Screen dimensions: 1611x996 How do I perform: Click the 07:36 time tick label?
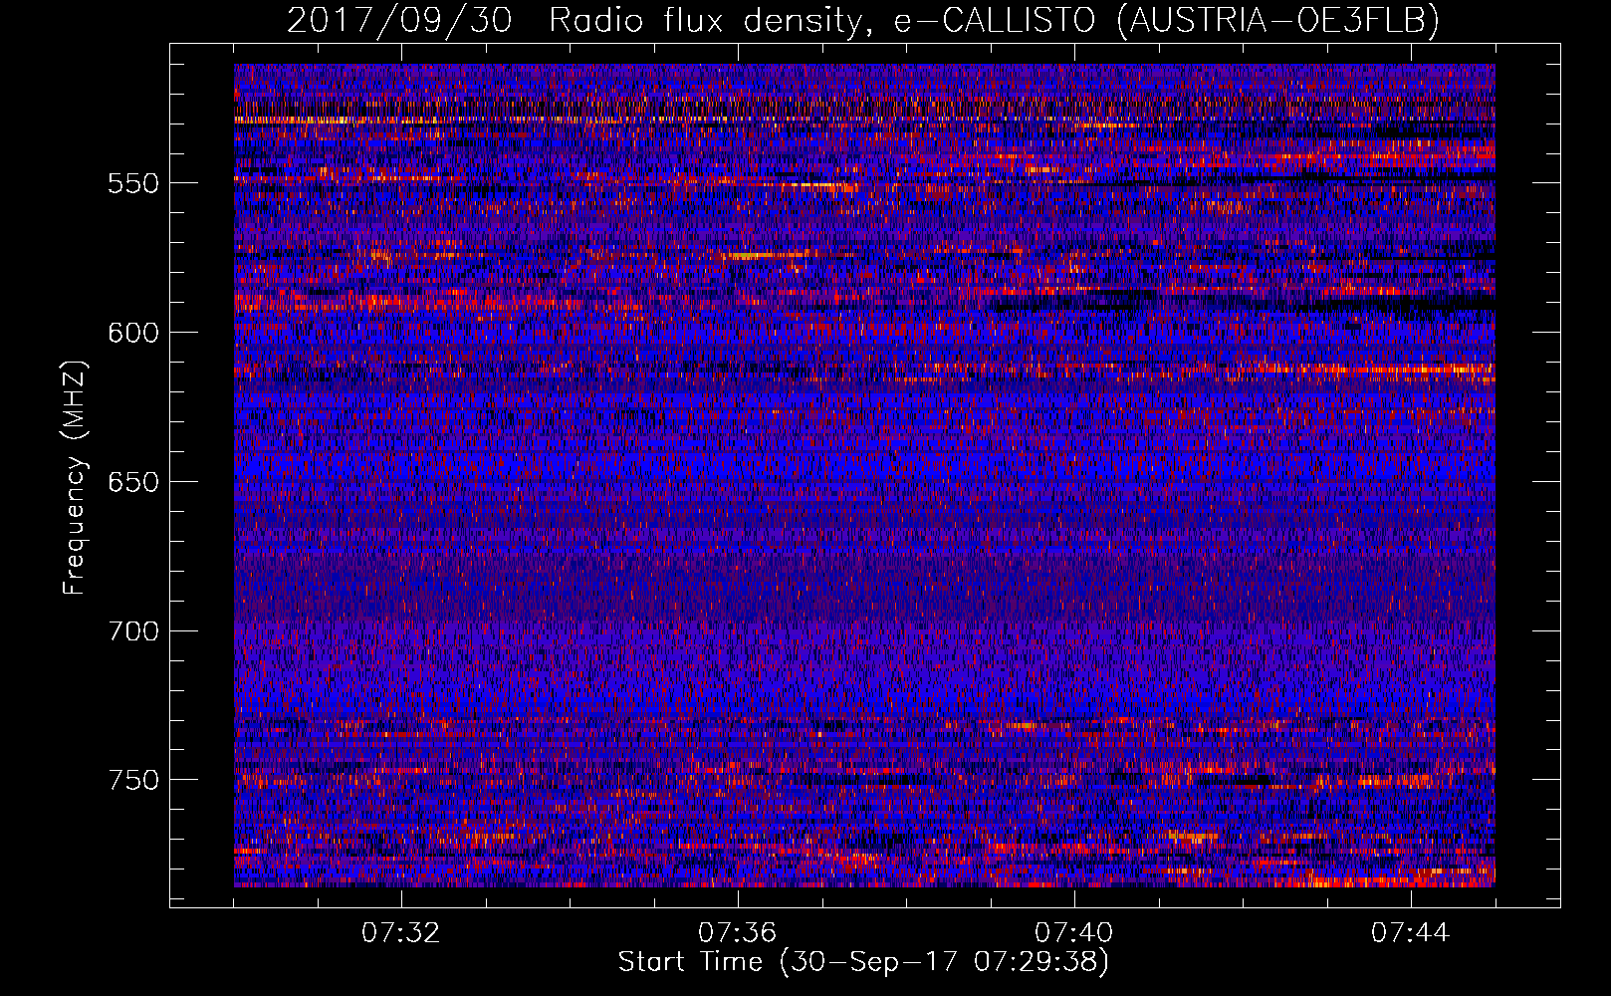coord(737,933)
